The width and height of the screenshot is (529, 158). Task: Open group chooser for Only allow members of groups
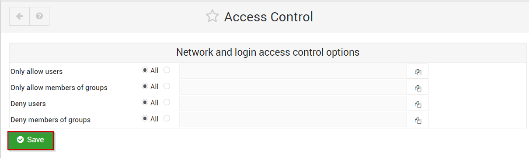[x=418, y=88]
